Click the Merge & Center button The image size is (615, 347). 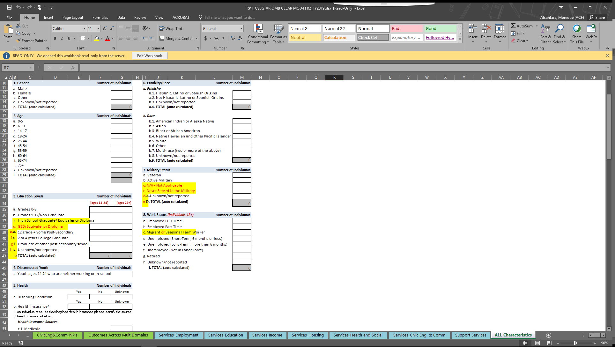click(x=179, y=38)
